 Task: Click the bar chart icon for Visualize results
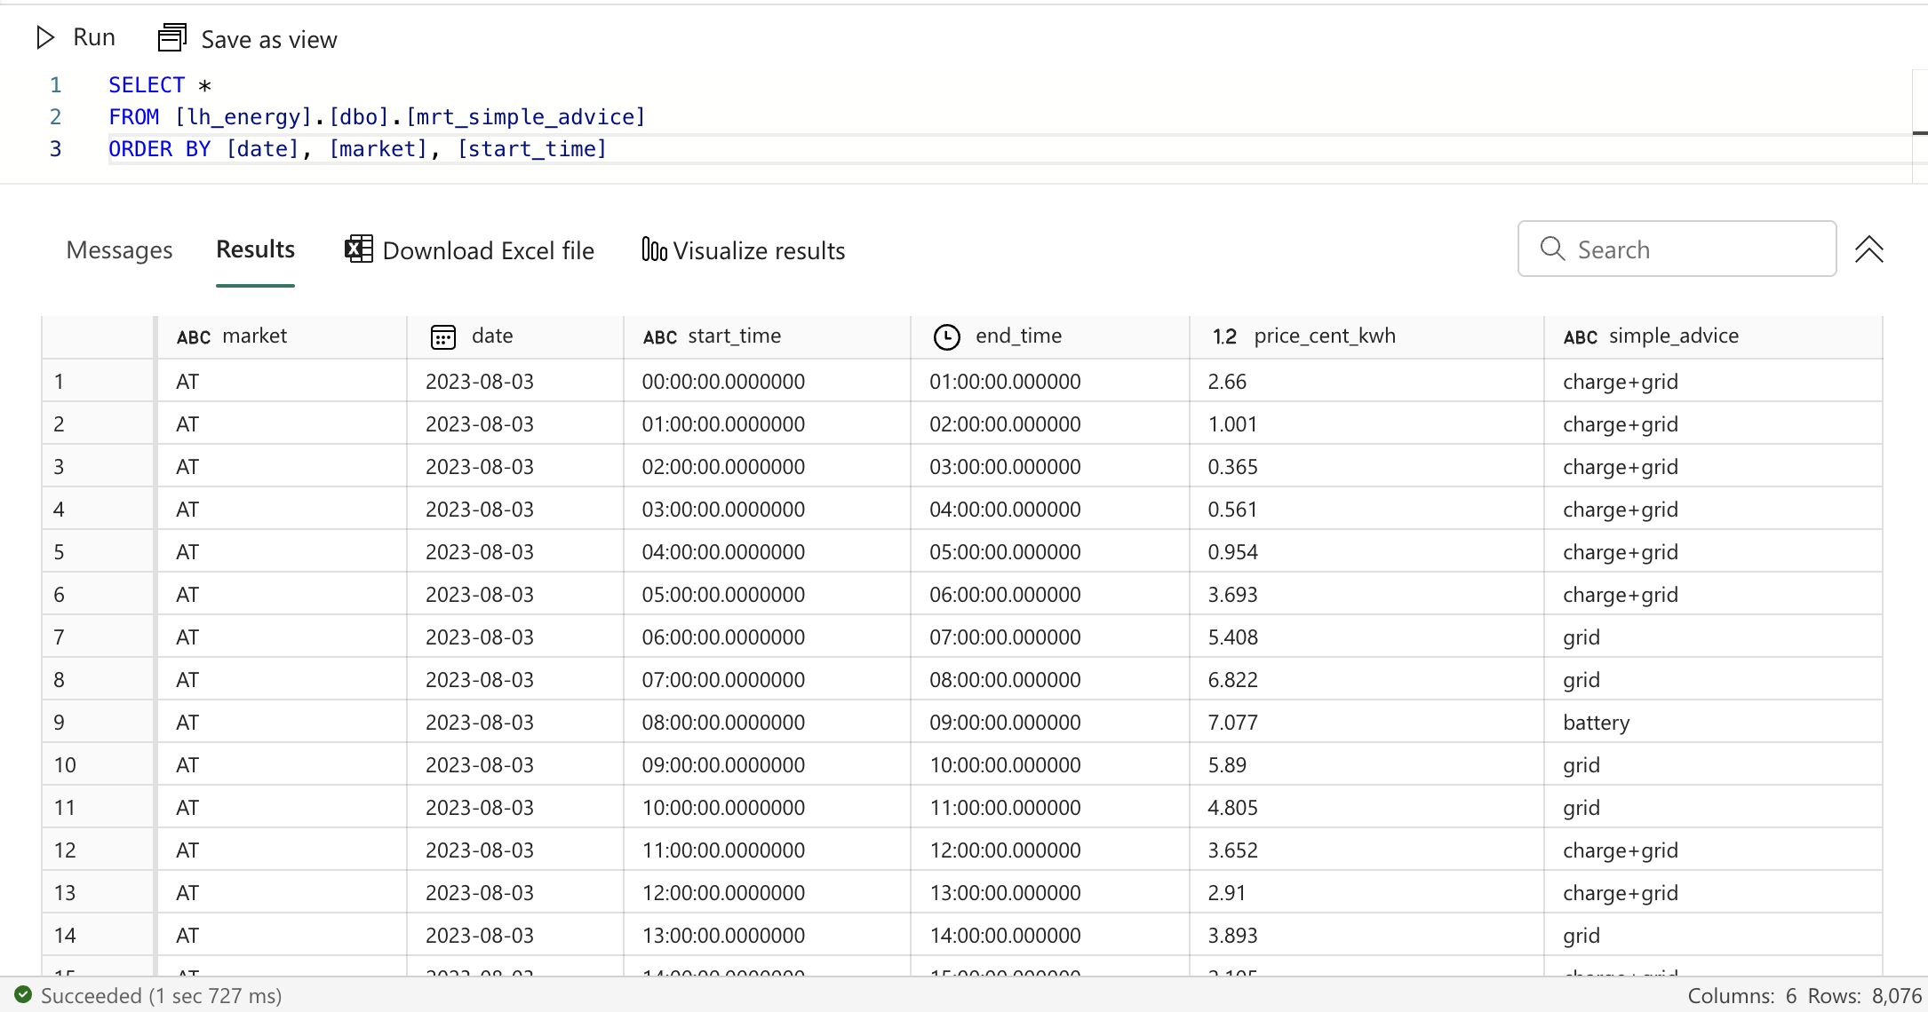(x=653, y=249)
